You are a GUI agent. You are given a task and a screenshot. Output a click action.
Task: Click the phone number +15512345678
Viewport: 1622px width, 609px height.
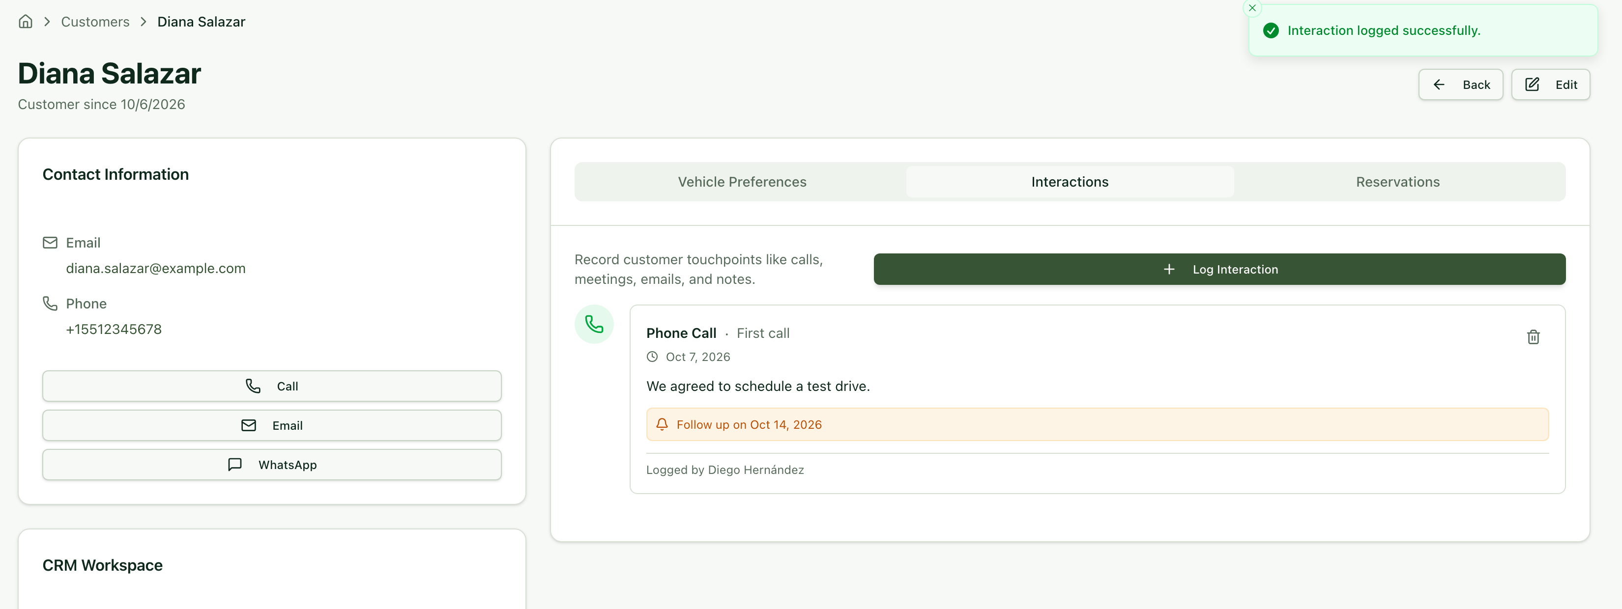click(114, 330)
